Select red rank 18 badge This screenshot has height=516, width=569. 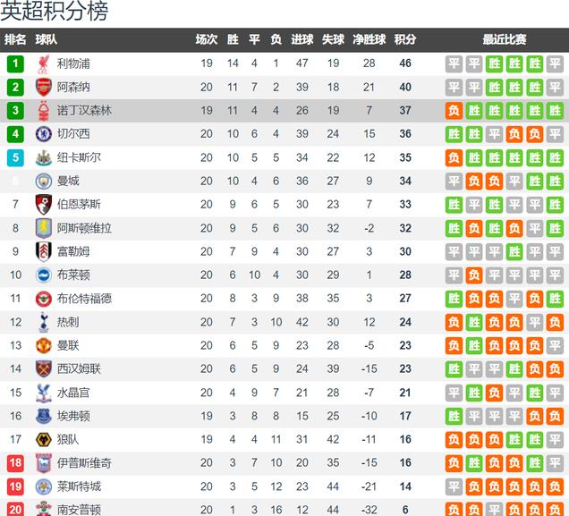[15, 463]
